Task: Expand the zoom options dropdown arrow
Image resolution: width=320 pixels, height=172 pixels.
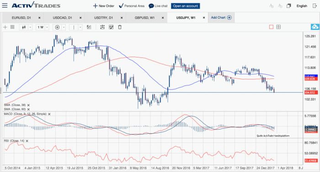Action: click(64, 27)
